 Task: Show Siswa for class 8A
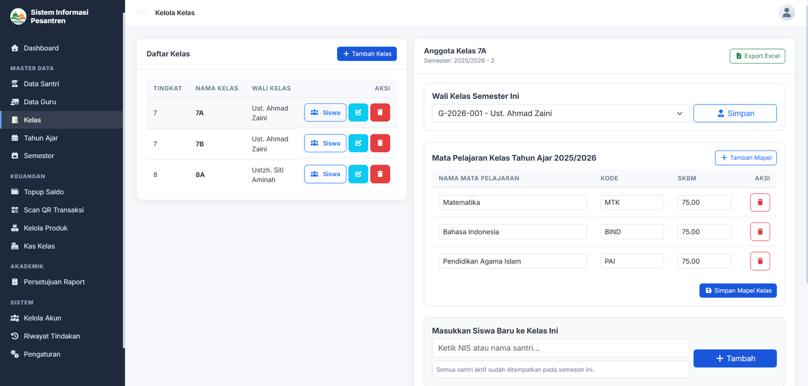coord(325,174)
